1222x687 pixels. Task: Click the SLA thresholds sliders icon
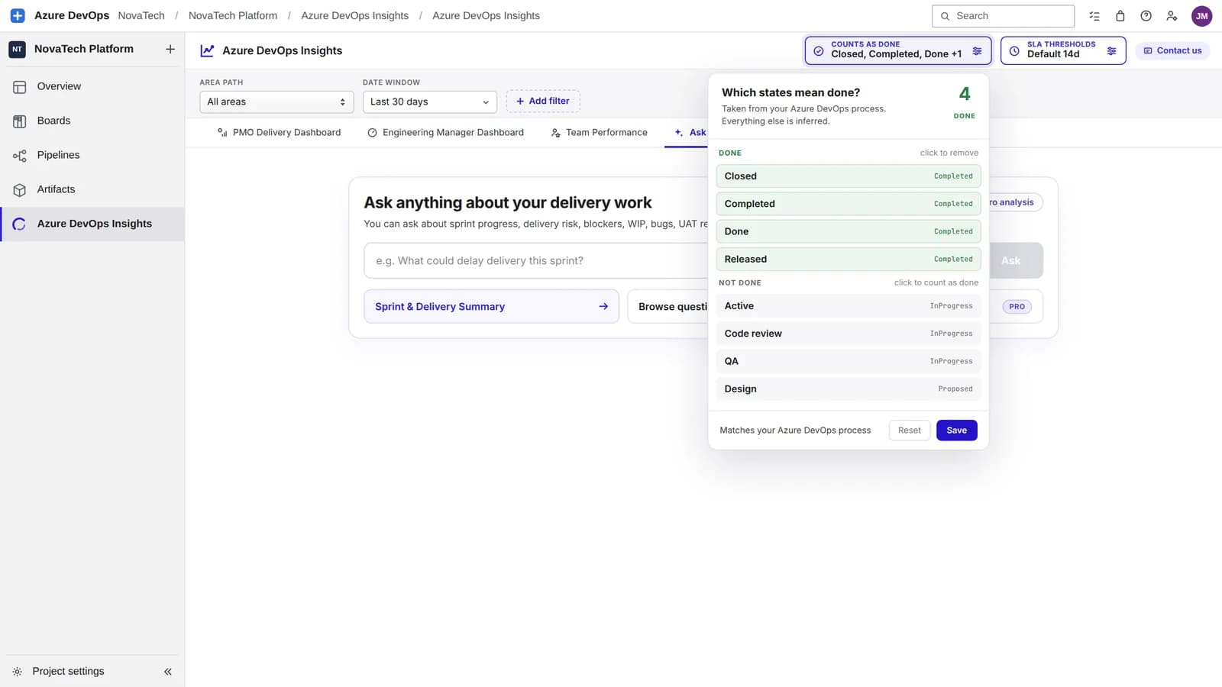[1111, 51]
